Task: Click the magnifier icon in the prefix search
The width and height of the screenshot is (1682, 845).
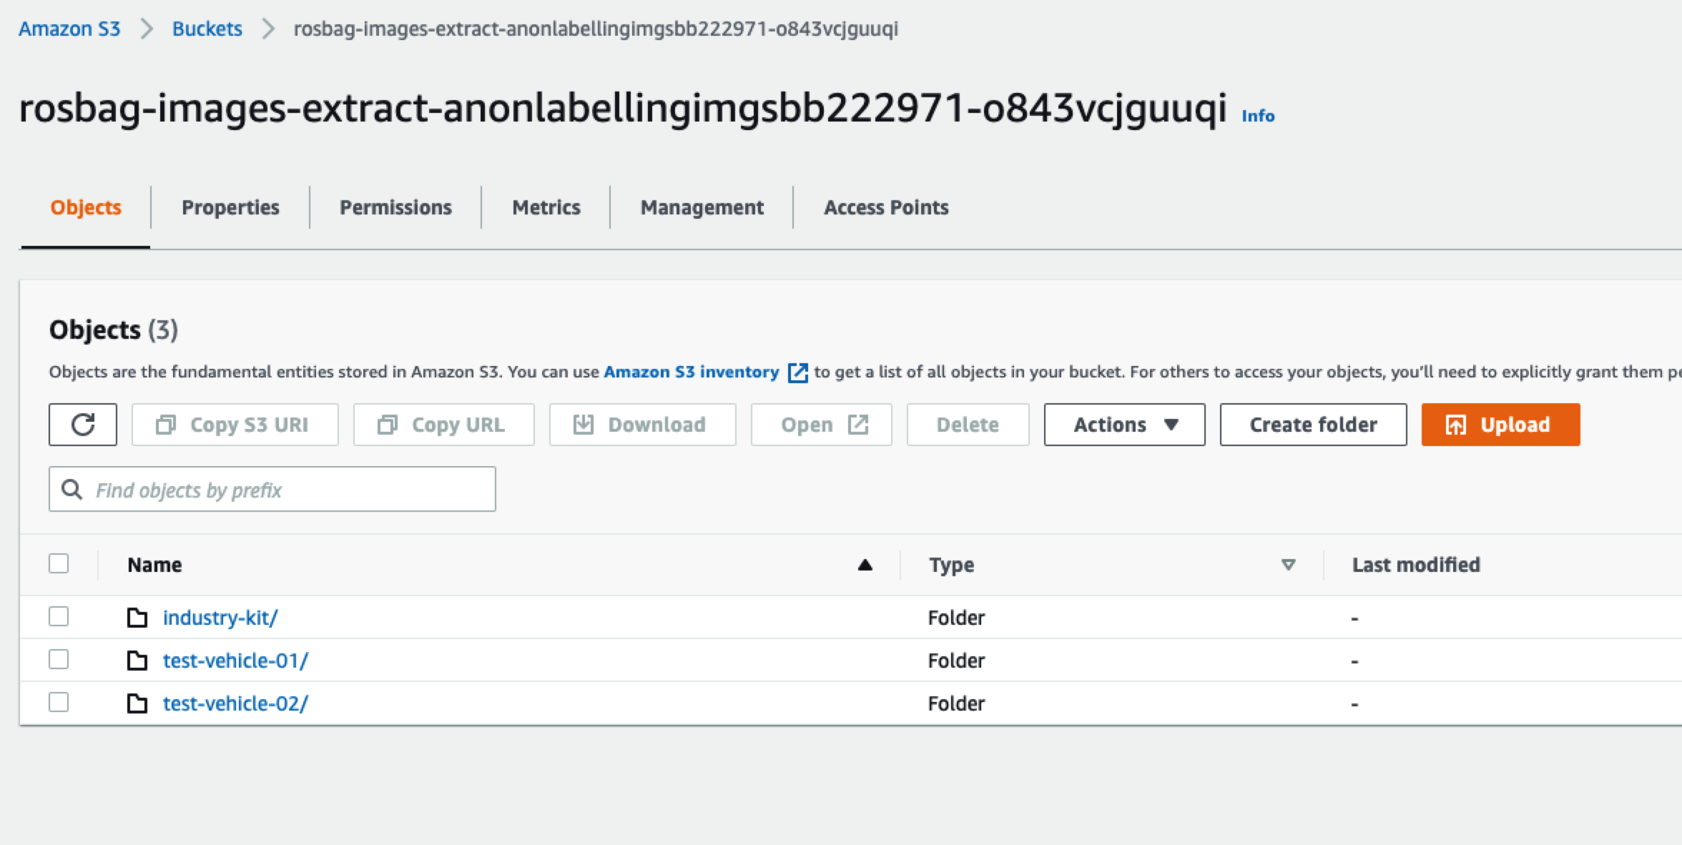Action: pyautogui.click(x=72, y=490)
